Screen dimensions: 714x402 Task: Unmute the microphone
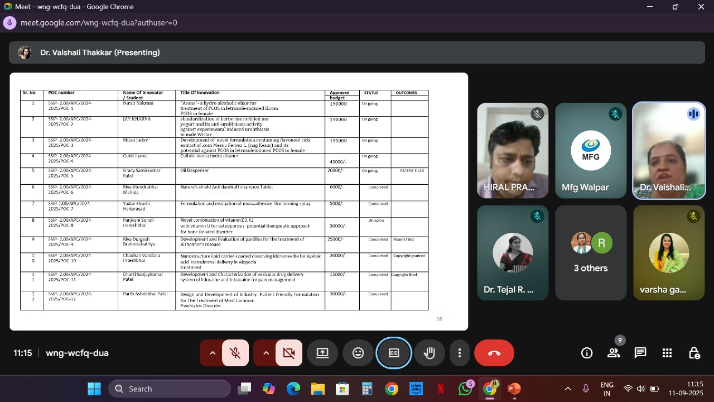[235, 353]
